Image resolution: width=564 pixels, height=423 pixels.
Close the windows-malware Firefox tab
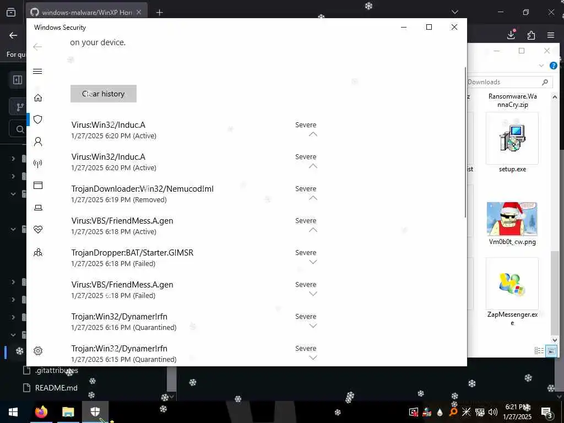coord(139,12)
